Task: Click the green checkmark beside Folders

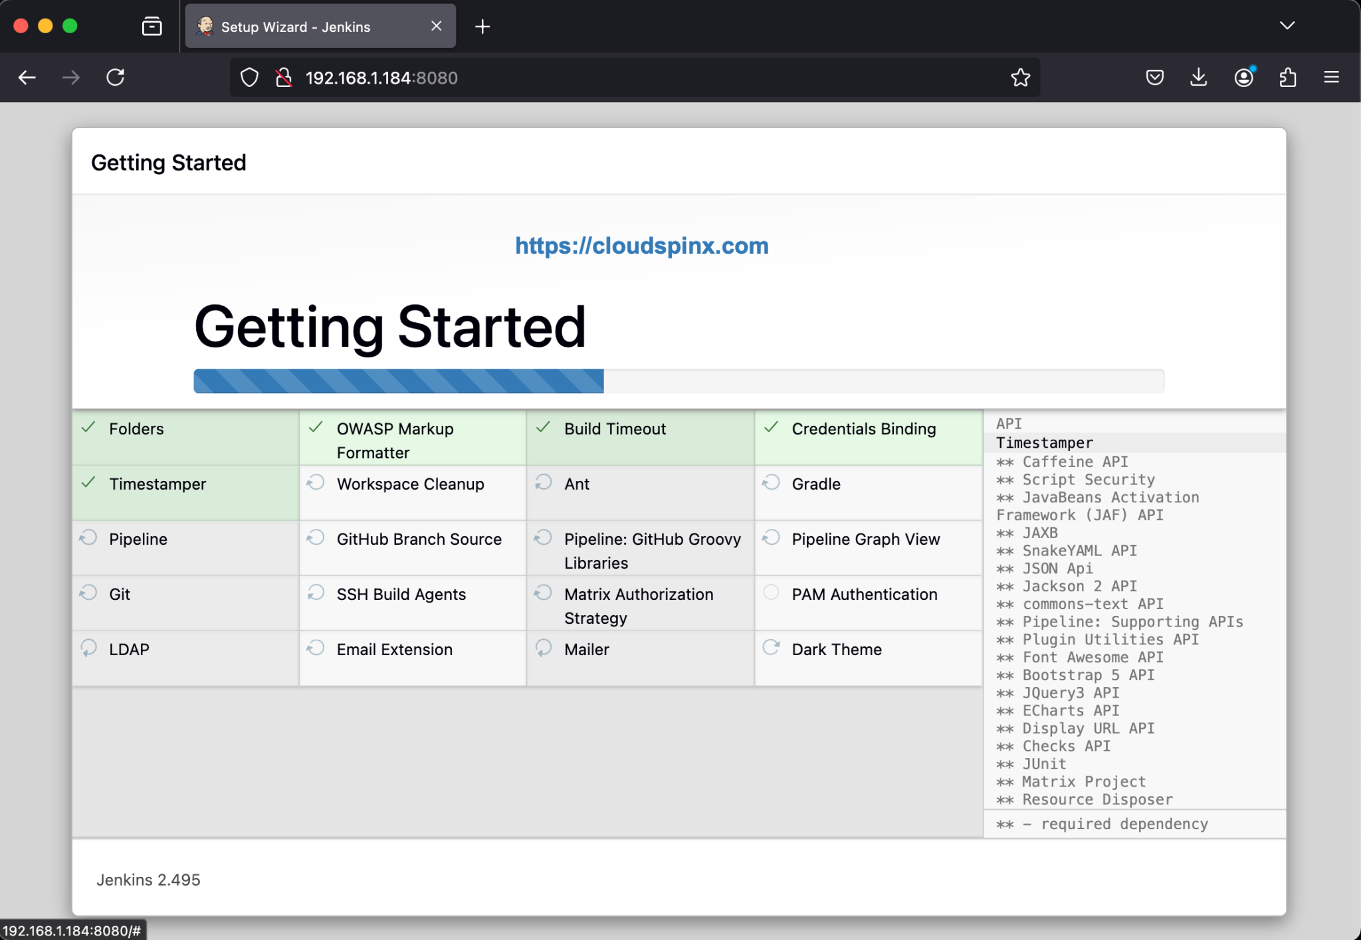Action: click(x=88, y=428)
